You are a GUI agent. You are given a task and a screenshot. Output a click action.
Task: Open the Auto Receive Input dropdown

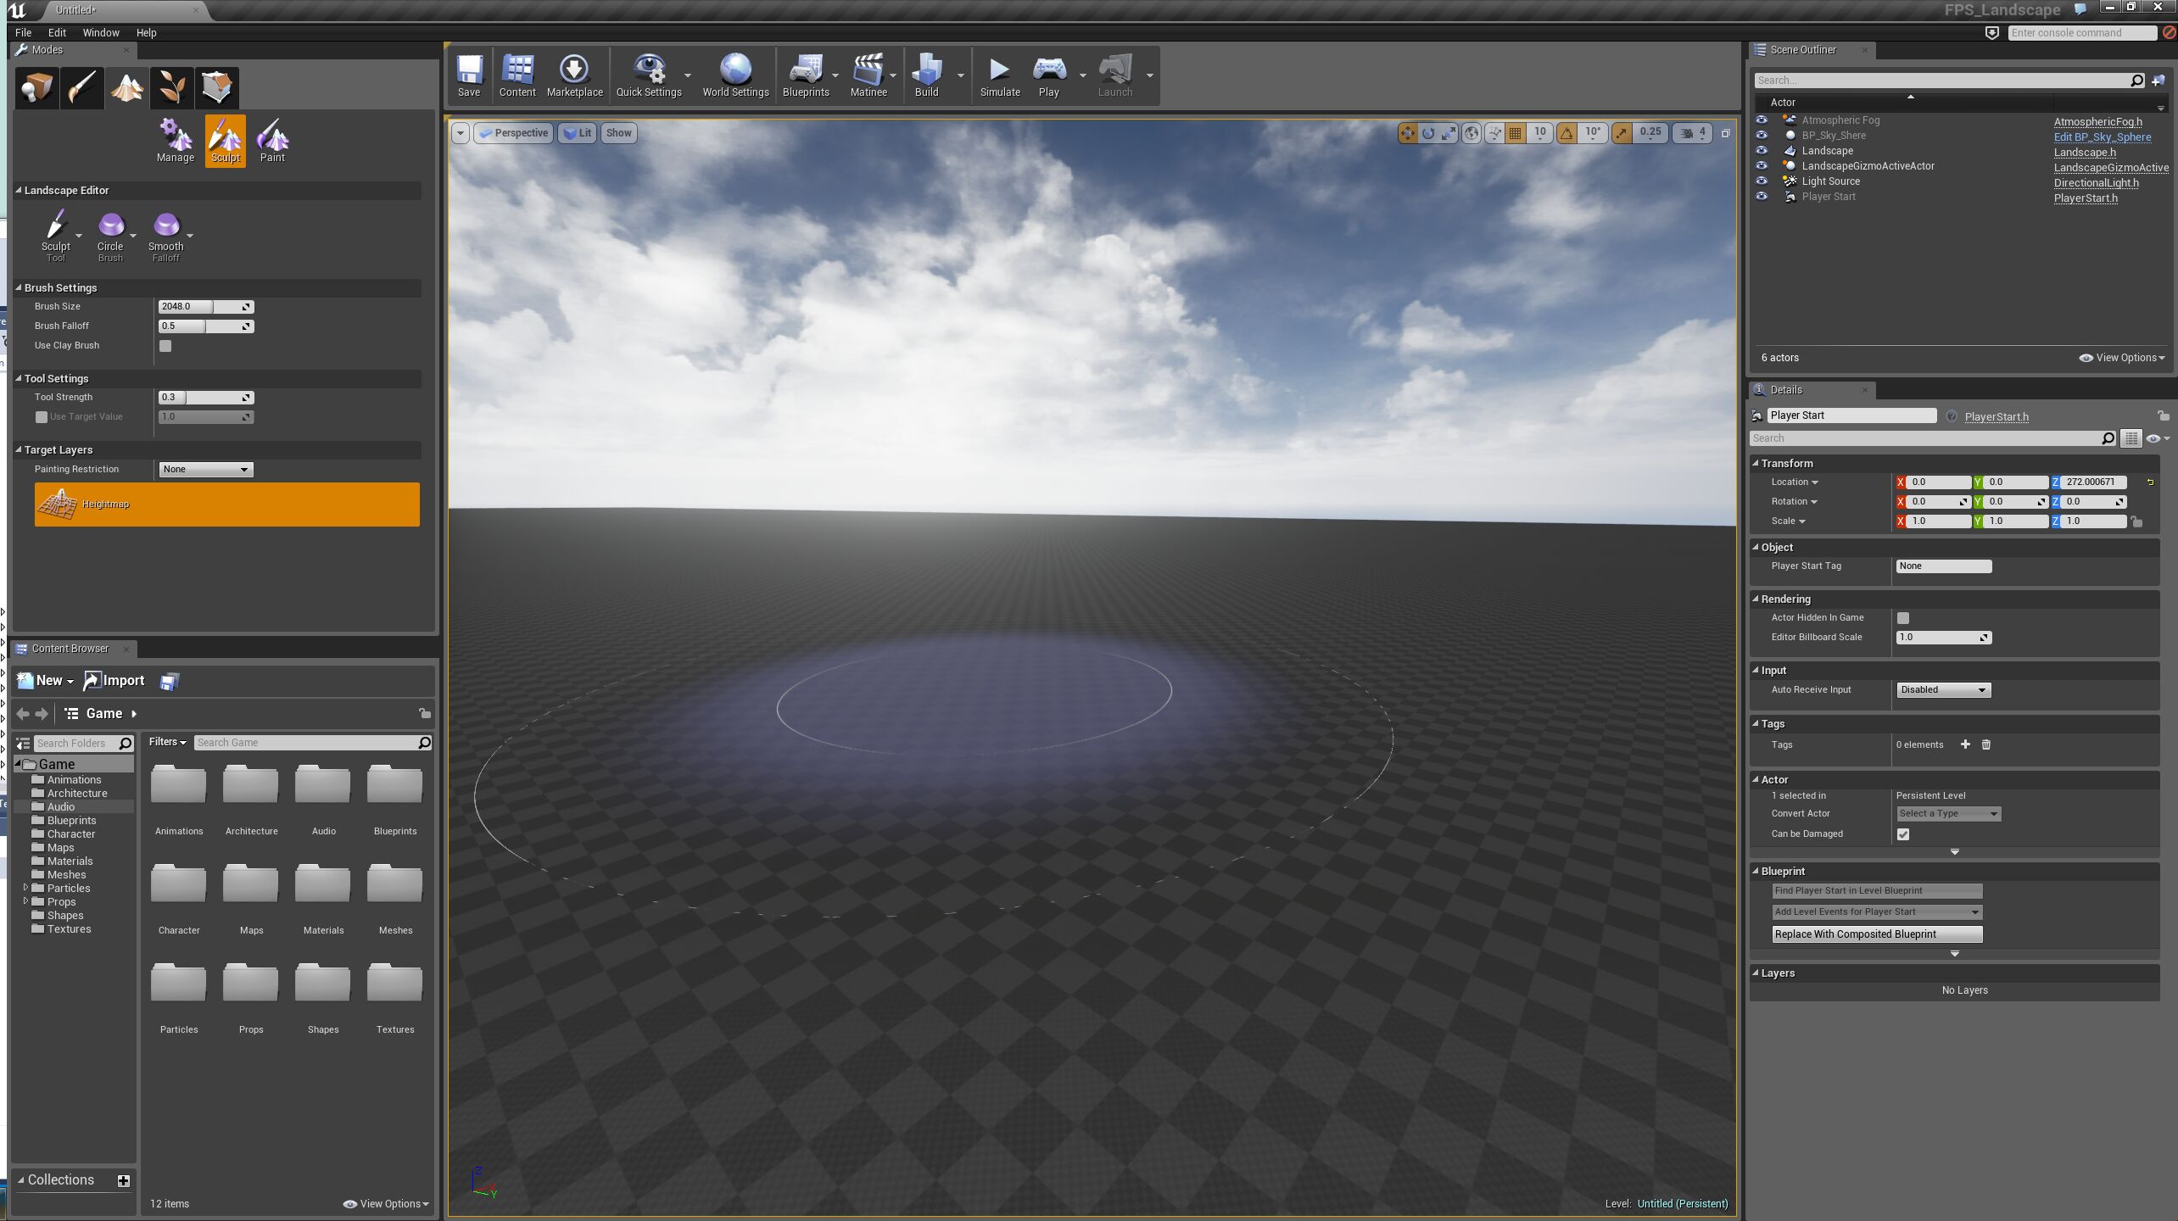click(1943, 689)
